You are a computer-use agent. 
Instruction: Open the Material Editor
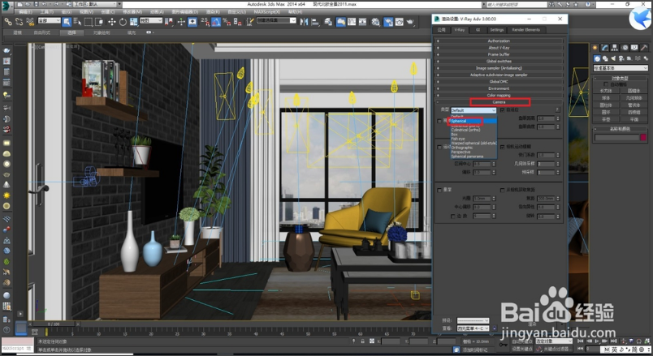[x=376, y=22]
